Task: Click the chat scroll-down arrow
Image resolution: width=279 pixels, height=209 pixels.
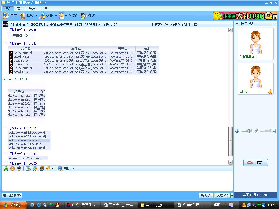Action: tap(231, 162)
